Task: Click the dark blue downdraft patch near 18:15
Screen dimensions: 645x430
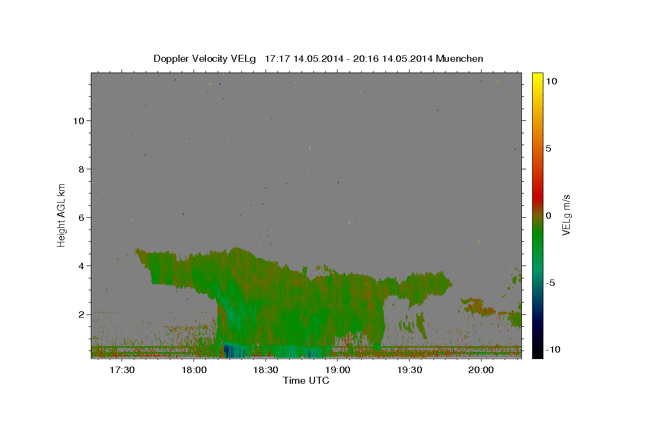Action: 230,351
